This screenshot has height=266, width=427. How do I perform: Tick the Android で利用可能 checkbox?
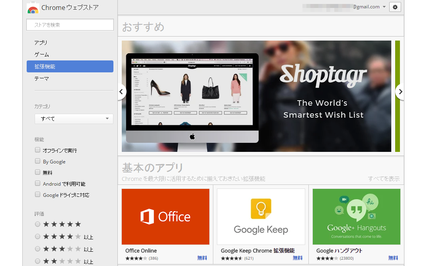(38, 184)
